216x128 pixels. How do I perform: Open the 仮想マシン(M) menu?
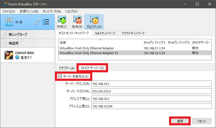click(x=29, y=11)
